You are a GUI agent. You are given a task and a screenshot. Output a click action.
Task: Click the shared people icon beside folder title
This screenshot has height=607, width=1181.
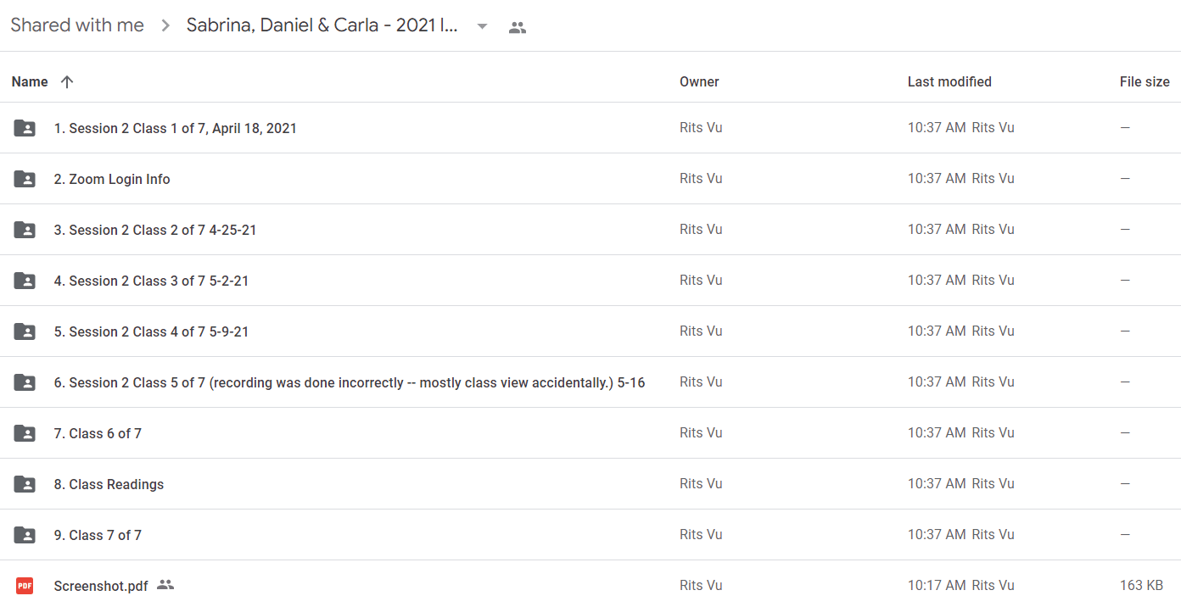[x=518, y=27]
